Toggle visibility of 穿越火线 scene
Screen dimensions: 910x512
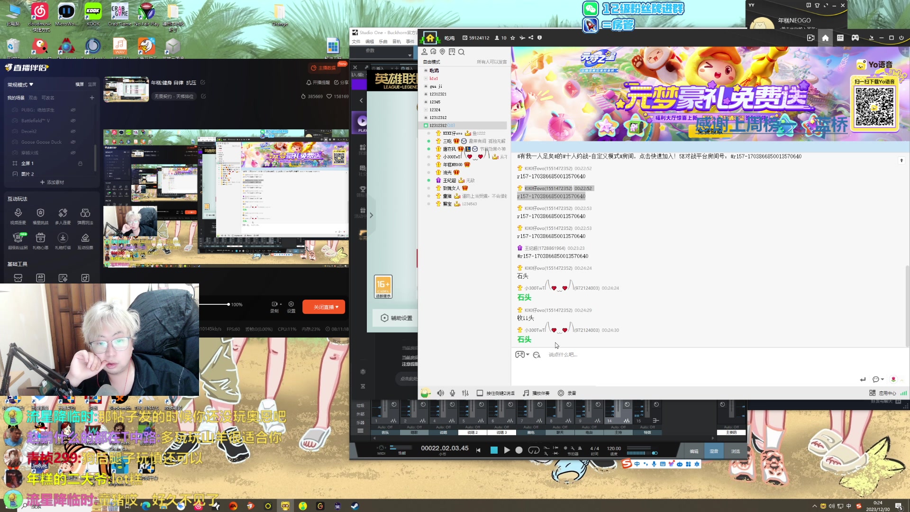click(x=73, y=153)
